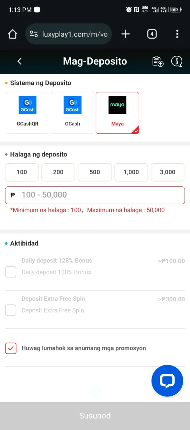Uncheck Huwag lumahok sa anumang mga promosyon
Image resolution: width=190 pixels, height=430 pixels.
(11, 348)
